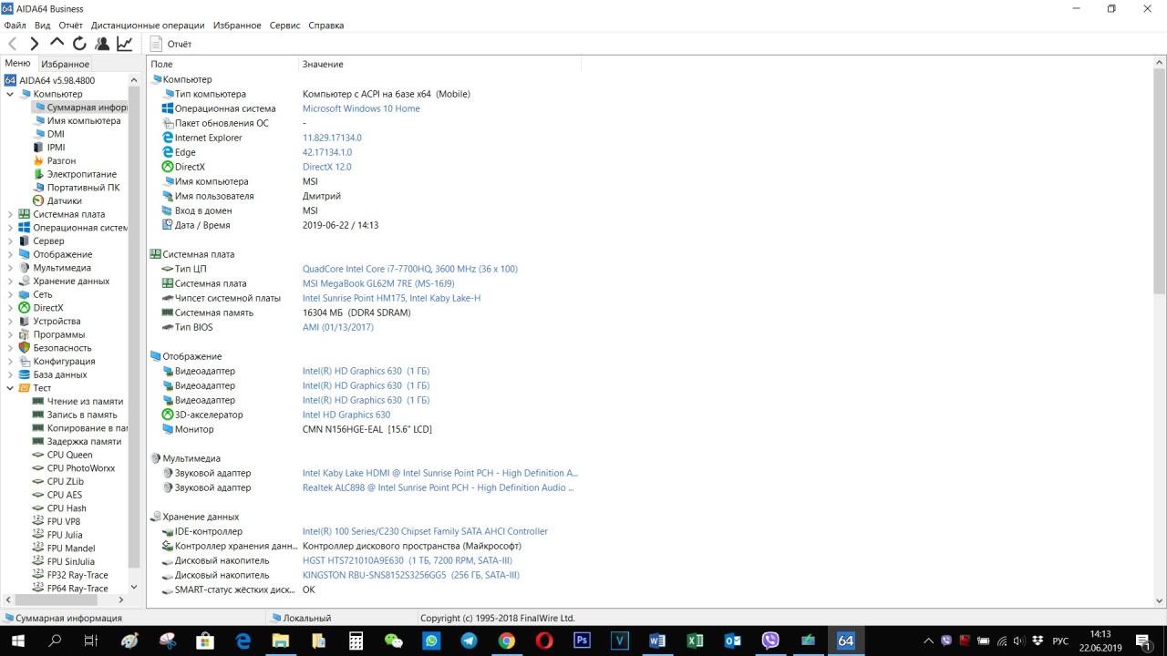Click the Forward navigation arrow
Viewport: 1167px width, 656px height.
[x=35, y=44]
